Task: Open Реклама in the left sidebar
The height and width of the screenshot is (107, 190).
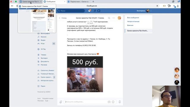Action: (x=44, y=65)
